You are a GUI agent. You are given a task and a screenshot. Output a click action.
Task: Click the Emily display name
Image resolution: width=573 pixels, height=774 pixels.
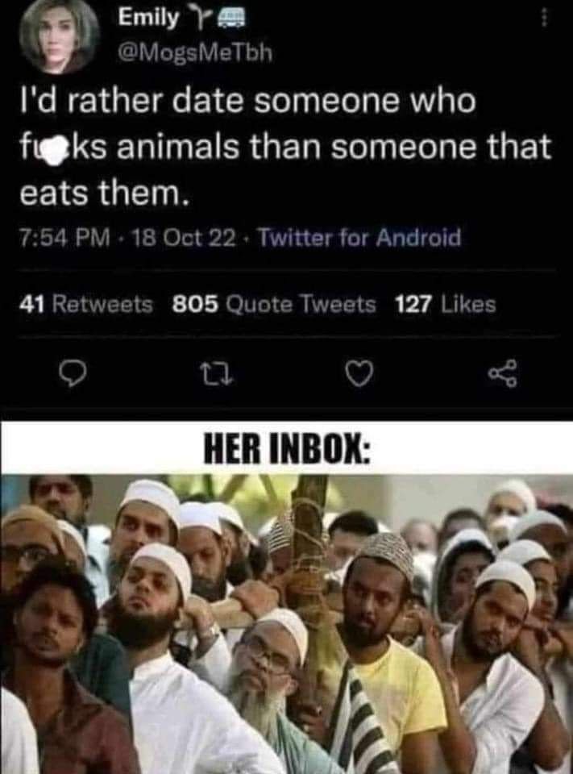148,17
